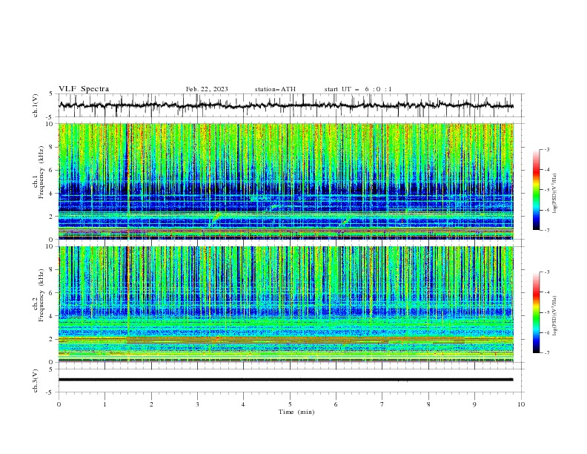Viewport: 587px width, 454px height.
Task: Click the ch.1 colorbar 'log(PSD)(V²/Hz)' label
Action: pos(554,194)
